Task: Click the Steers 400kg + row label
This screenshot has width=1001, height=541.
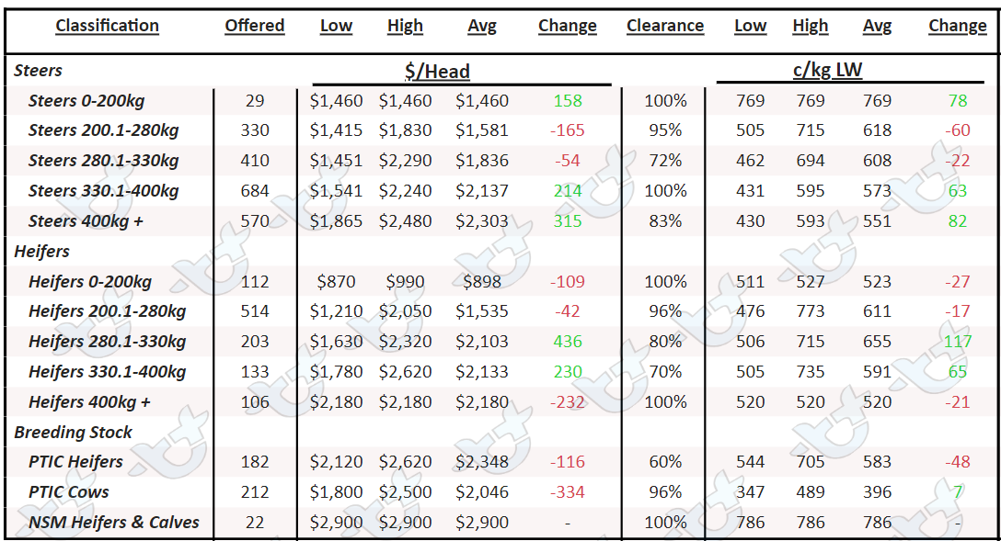Action: click(86, 221)
